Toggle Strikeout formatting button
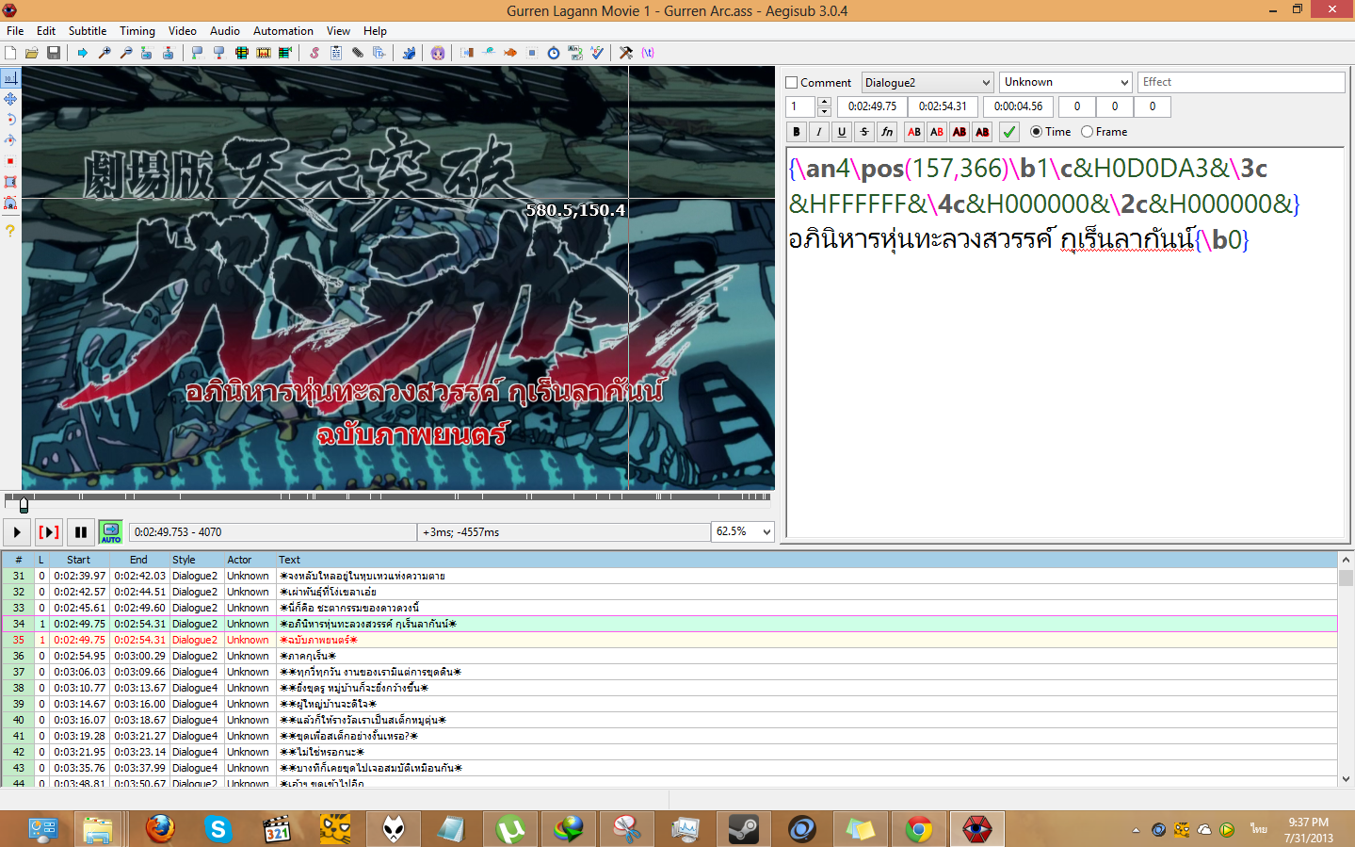 [x=864, y=132]
